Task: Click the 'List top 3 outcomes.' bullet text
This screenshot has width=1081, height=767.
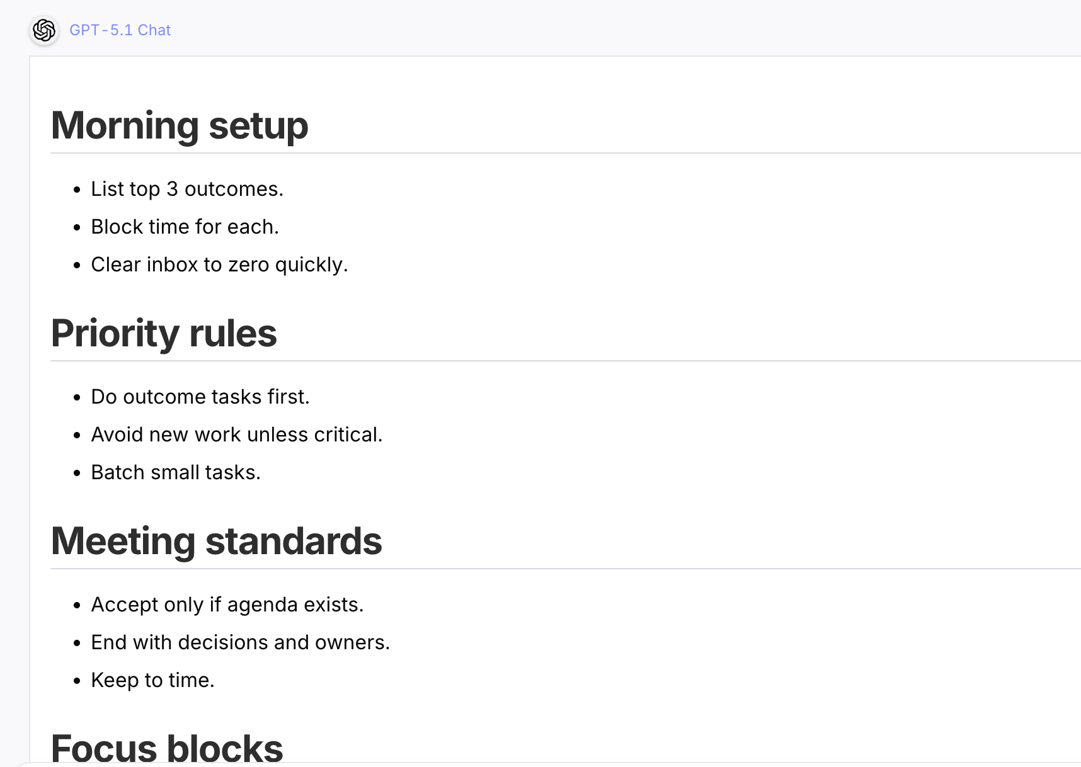Action: (187, 189)
